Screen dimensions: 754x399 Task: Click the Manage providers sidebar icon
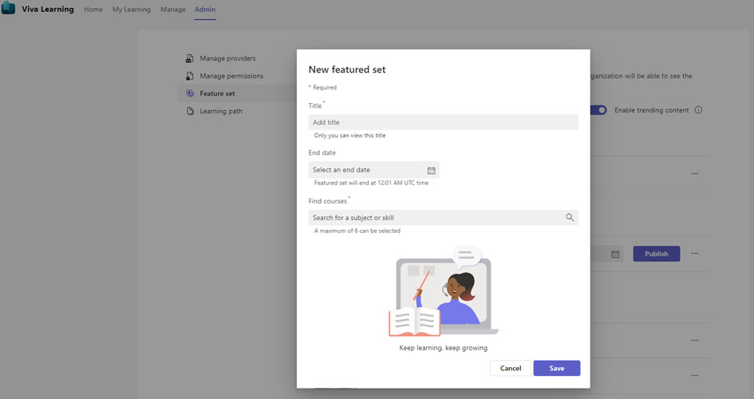point(190,58)
